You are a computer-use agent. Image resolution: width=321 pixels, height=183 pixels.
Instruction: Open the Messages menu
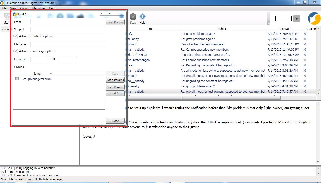(39, 8)
